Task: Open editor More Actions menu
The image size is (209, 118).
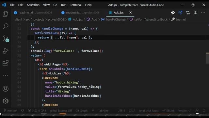Action: tap(203, 12)
